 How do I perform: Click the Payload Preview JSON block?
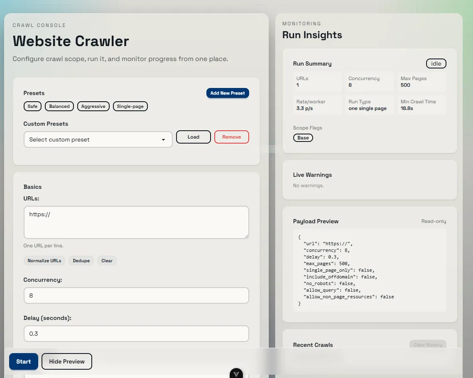point(370,271)
